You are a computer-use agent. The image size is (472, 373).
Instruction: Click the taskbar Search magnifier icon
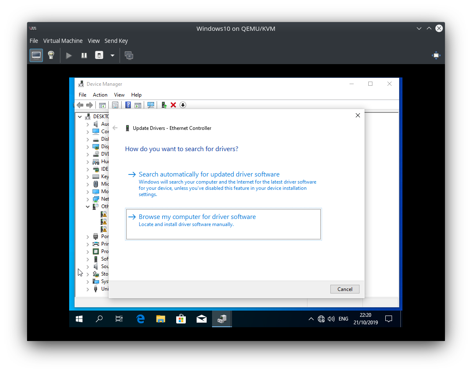[x=99, y=319]
